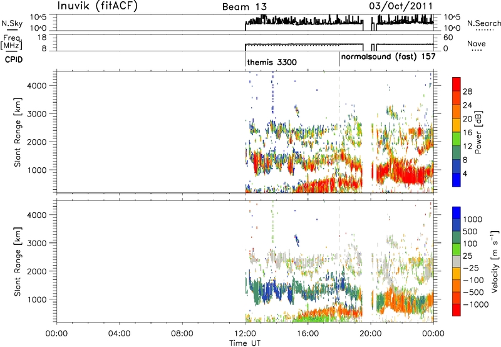501x347 pixels.
Task: Click the '08:00' time axis label
Action: tap(182, 334)
